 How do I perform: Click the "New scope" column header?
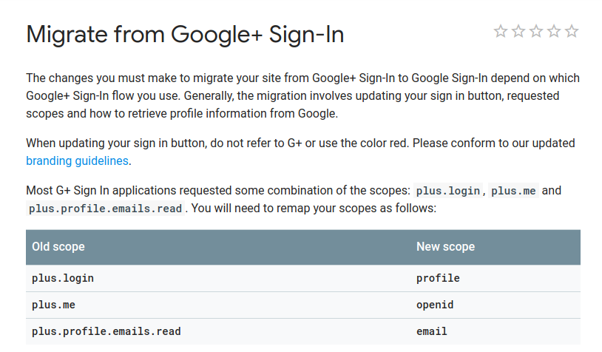click(x=445, y=247)
